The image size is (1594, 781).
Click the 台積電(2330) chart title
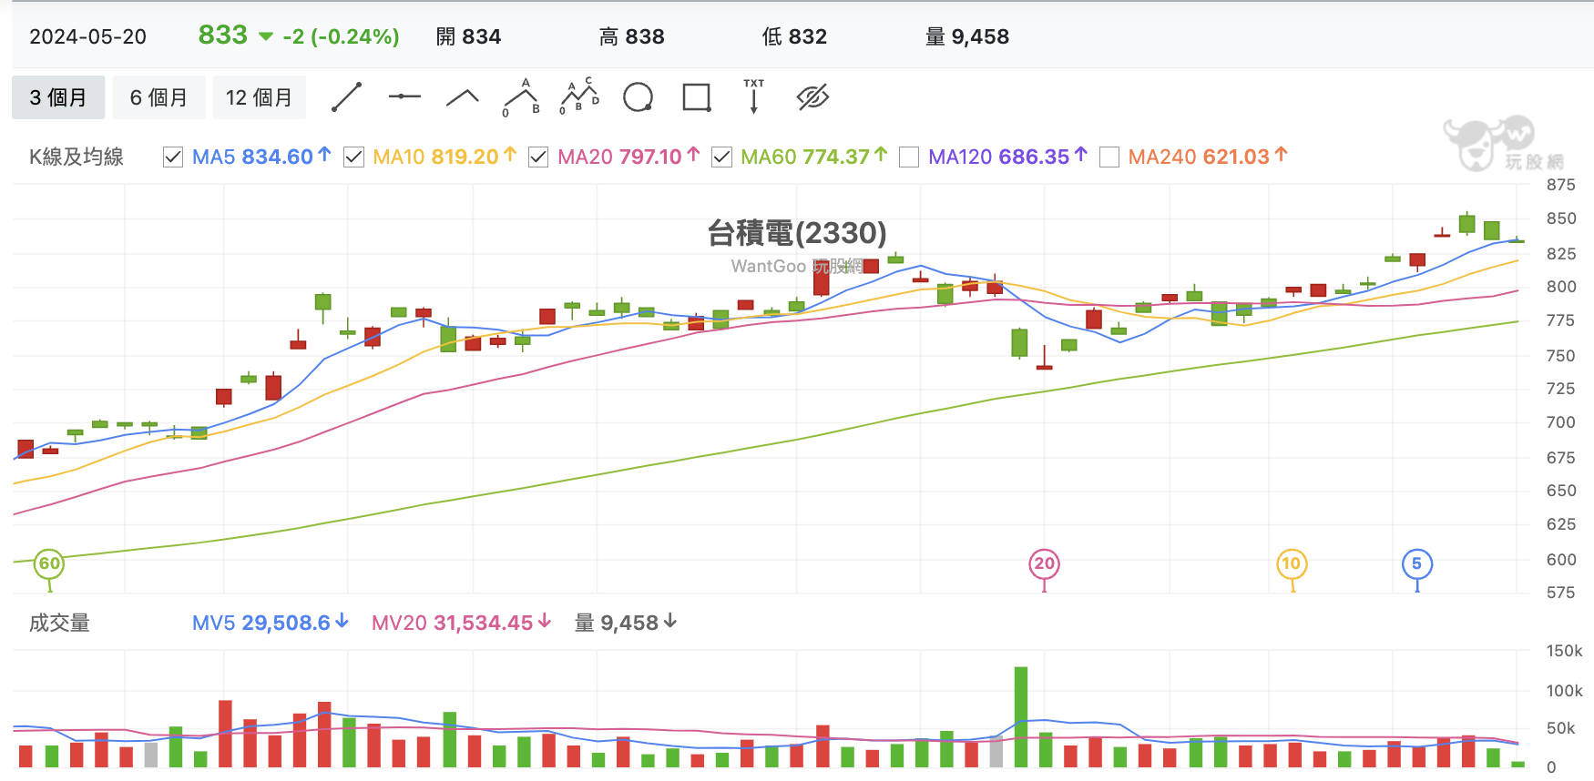pos(797,233)
